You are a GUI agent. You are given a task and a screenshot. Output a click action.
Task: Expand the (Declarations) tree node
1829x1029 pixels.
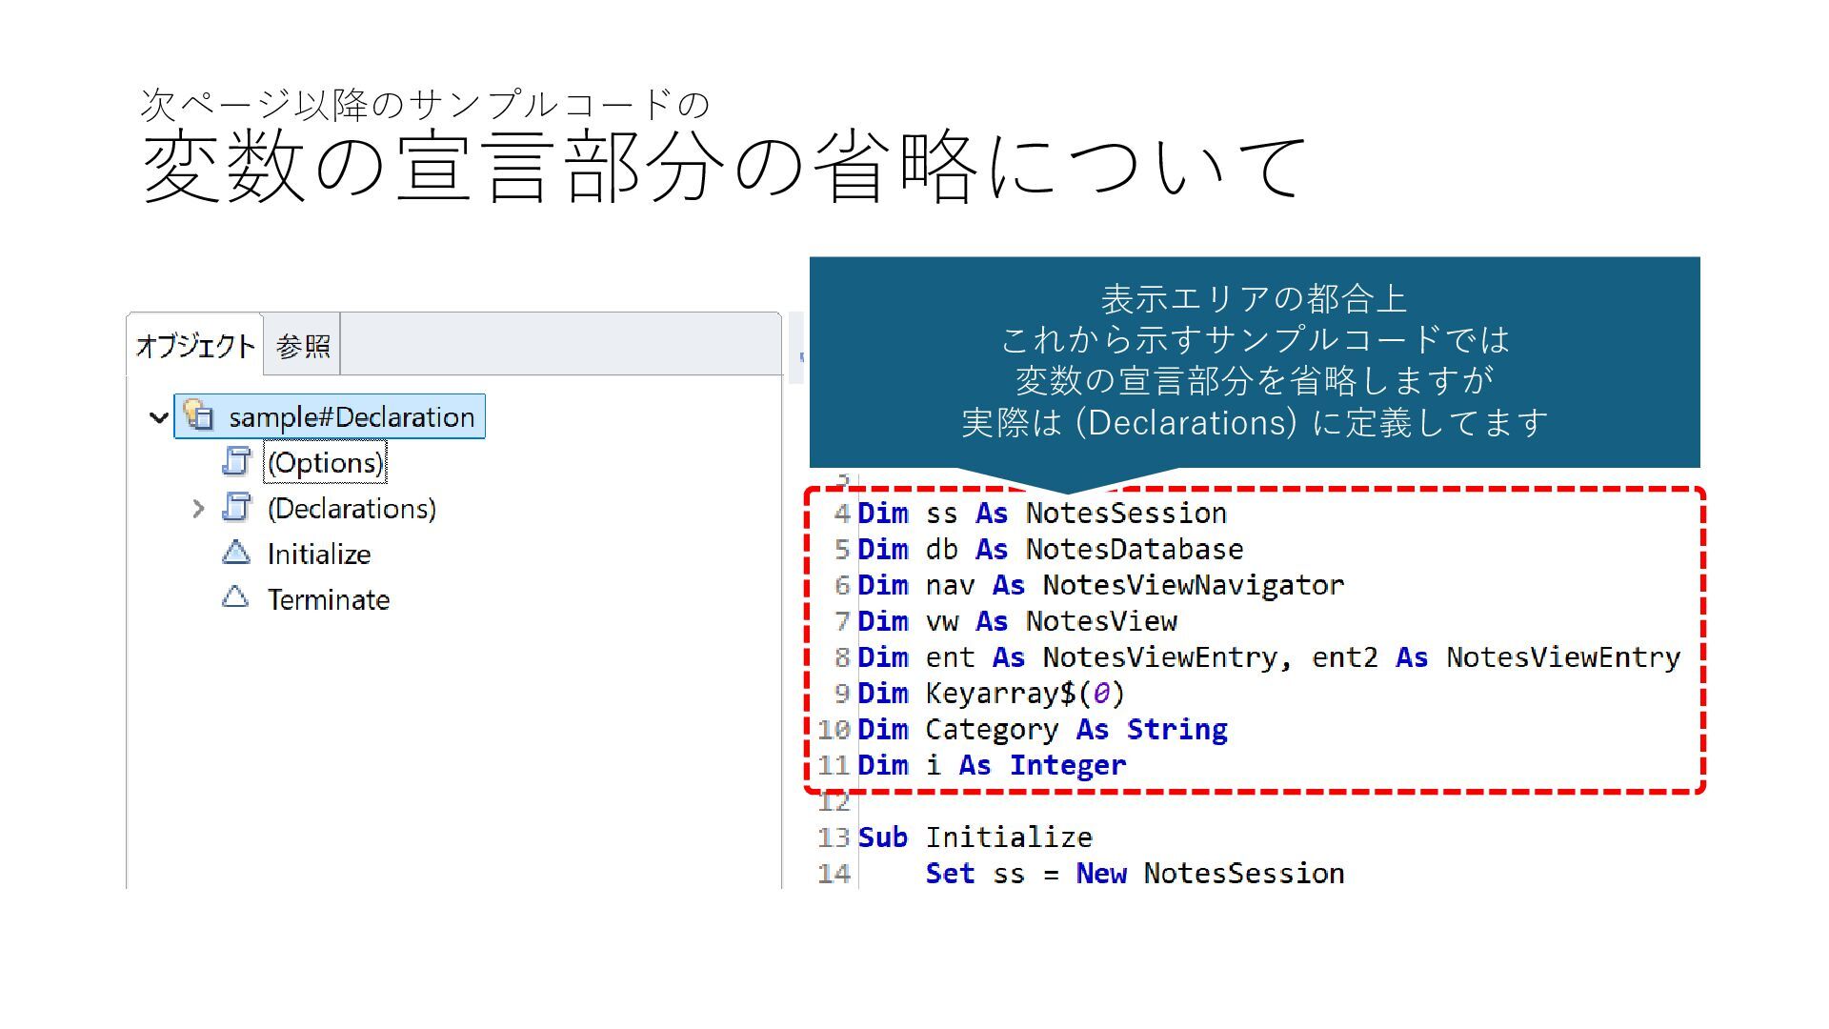(197, 509)
